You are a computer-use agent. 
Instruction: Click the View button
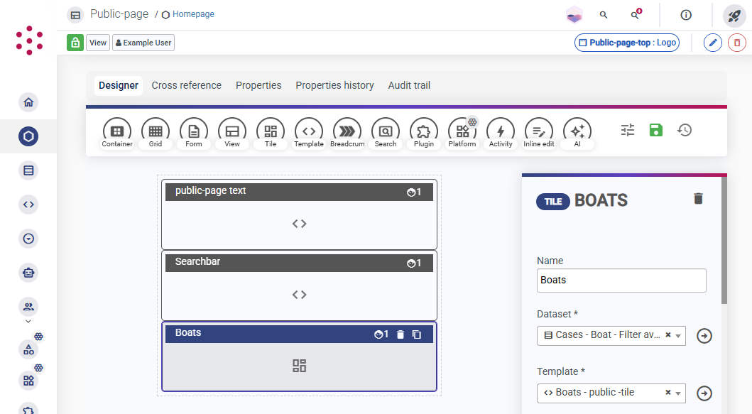tap(98, 43)
